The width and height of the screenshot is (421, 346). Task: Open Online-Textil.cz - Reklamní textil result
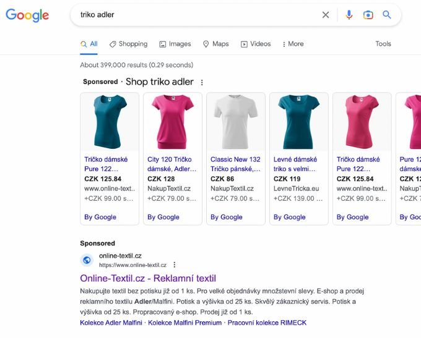(148, 278)
